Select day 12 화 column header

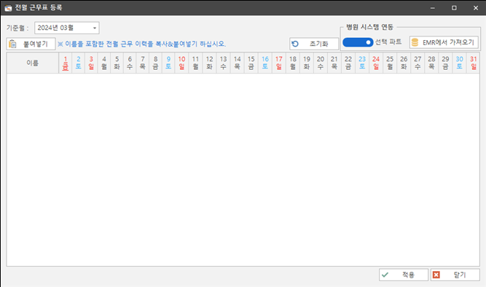click(210, 63)
